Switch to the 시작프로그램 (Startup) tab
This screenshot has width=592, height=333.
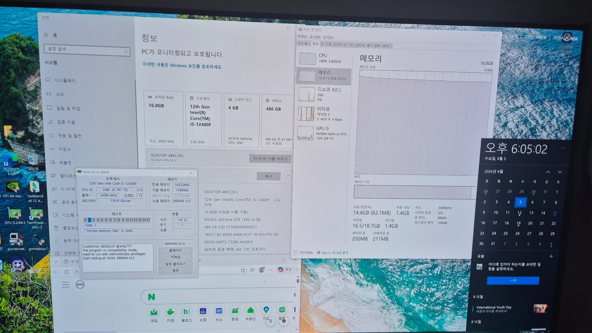click(x=343, y=45)
